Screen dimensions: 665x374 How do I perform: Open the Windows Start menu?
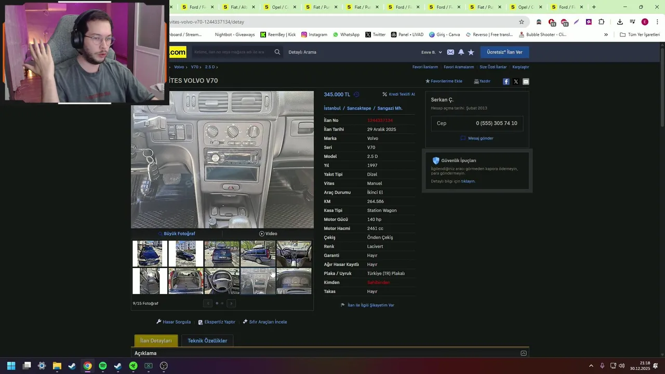11,366
